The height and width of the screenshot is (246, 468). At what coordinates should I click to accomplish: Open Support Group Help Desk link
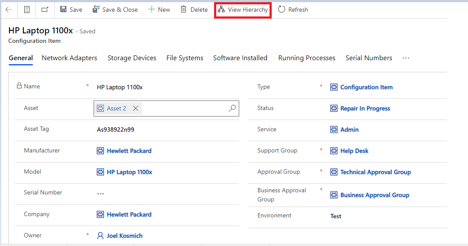354,151
